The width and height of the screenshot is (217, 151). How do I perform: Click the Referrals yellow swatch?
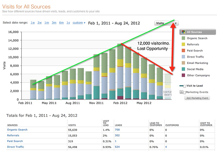tap(183, 44)
